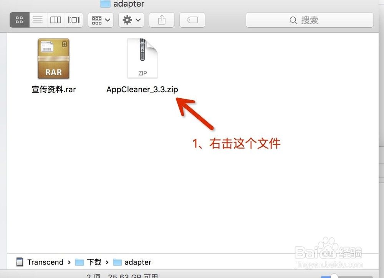The image size is (384, 278).
Task: Click the adapter folder icon in title bar
Action: [105, 4]
